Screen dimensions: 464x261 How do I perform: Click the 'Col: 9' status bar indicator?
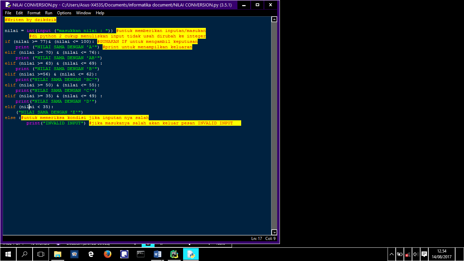click(270, 239)
